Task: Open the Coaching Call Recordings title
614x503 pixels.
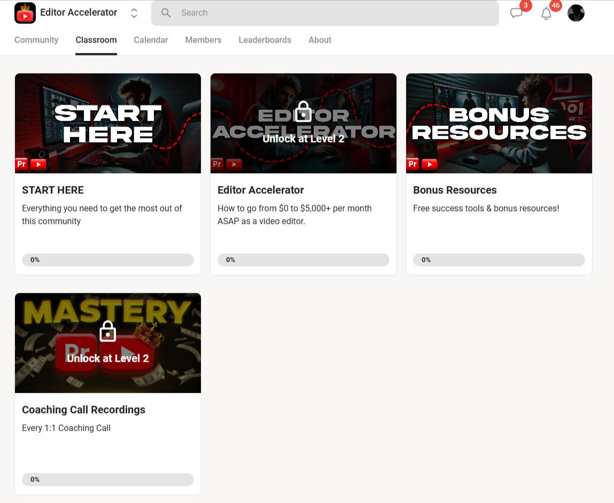Action: (83, 410)
